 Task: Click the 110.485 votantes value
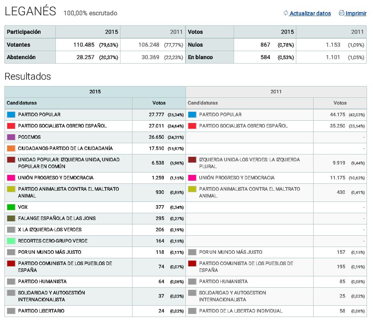point(84,45)
